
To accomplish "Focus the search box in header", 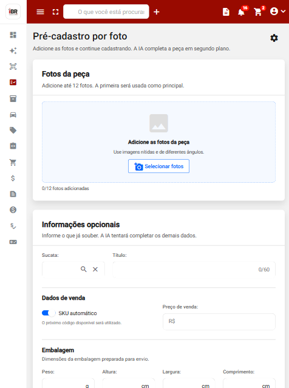I will pos(106,12).
